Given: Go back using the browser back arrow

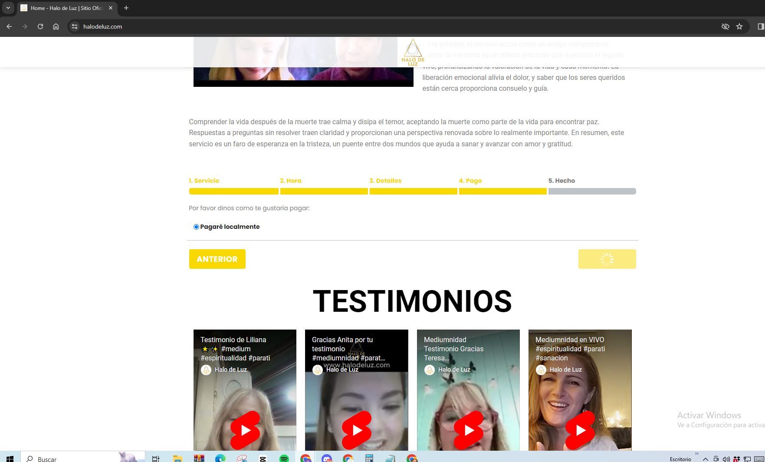Looking at the screenshot, I should [9, 26].
